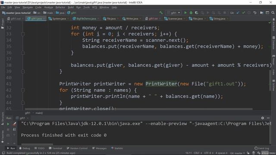
Task: Click the java folder breadcrumb
Action: 60,13
